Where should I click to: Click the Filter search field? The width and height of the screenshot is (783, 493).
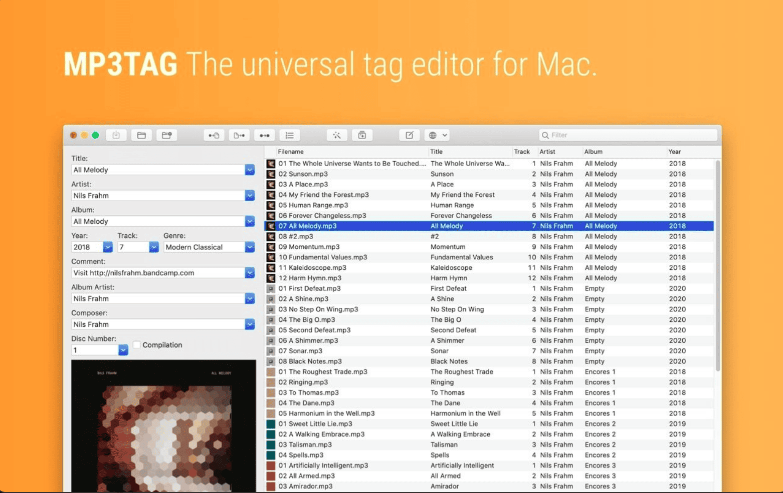[629, 135]
